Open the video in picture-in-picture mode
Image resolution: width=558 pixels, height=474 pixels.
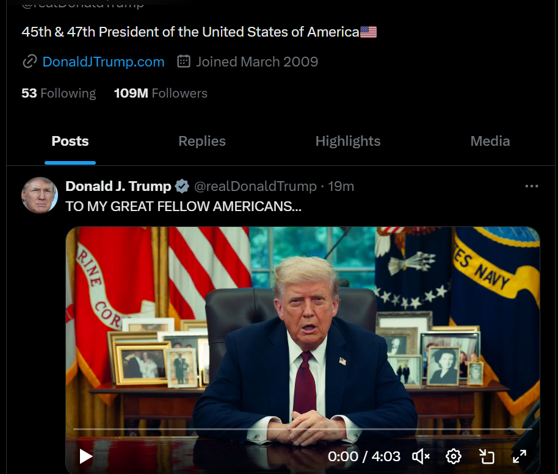(487, 456)
